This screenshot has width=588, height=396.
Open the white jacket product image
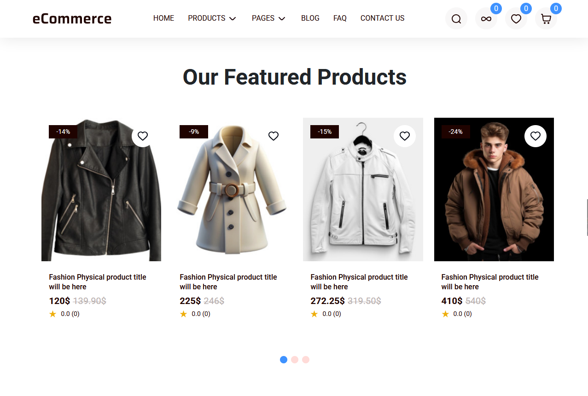coord(363,193)
